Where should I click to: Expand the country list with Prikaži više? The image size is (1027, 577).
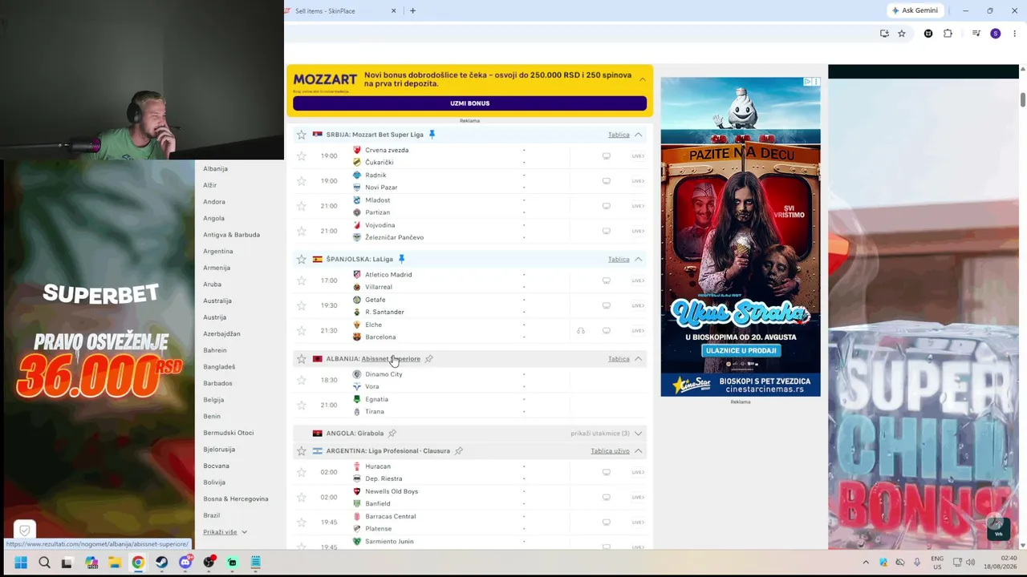pos(225,532)
